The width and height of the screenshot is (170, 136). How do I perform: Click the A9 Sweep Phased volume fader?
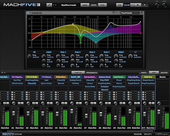tap(116, 118)
